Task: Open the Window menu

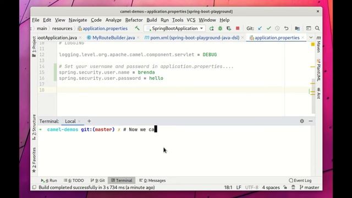Action: 207,20
